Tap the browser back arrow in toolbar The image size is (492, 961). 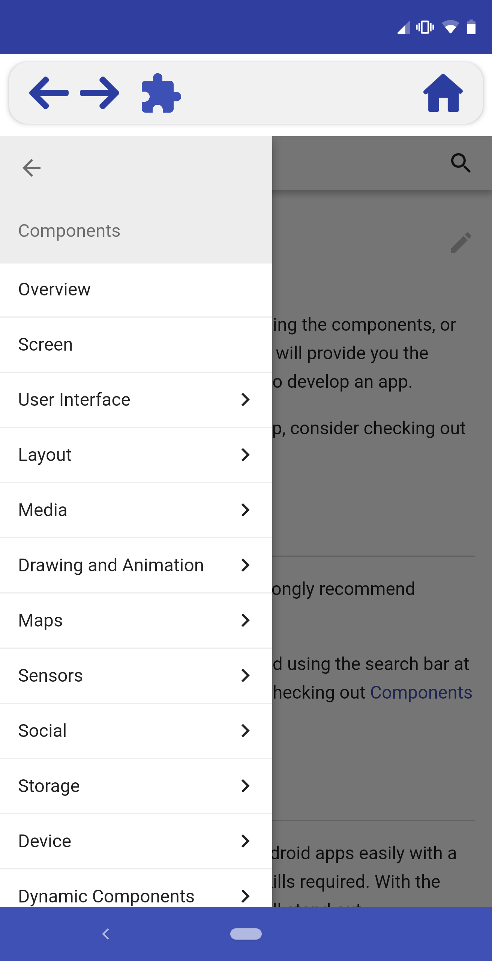49,93
